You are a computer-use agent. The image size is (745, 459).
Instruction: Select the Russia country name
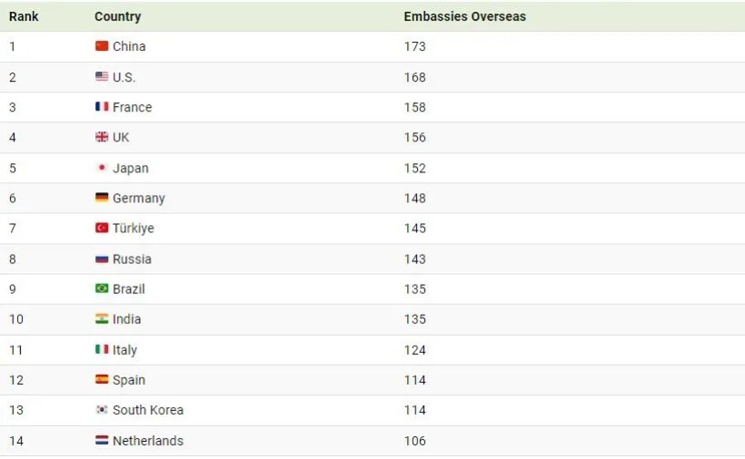coord(132,259)
